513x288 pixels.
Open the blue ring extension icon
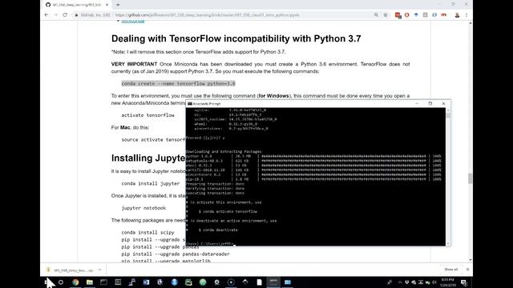[434, 15]
